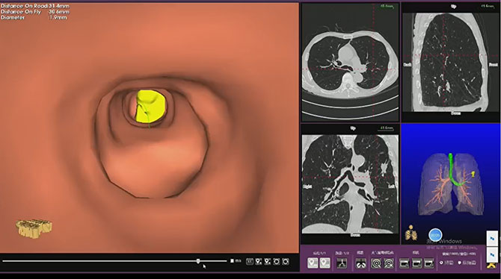This screenshot has height=279, width=501.
Task: Click the yellow collapse arrow icon in the toolbar corner
Action: tap(491, 265)
